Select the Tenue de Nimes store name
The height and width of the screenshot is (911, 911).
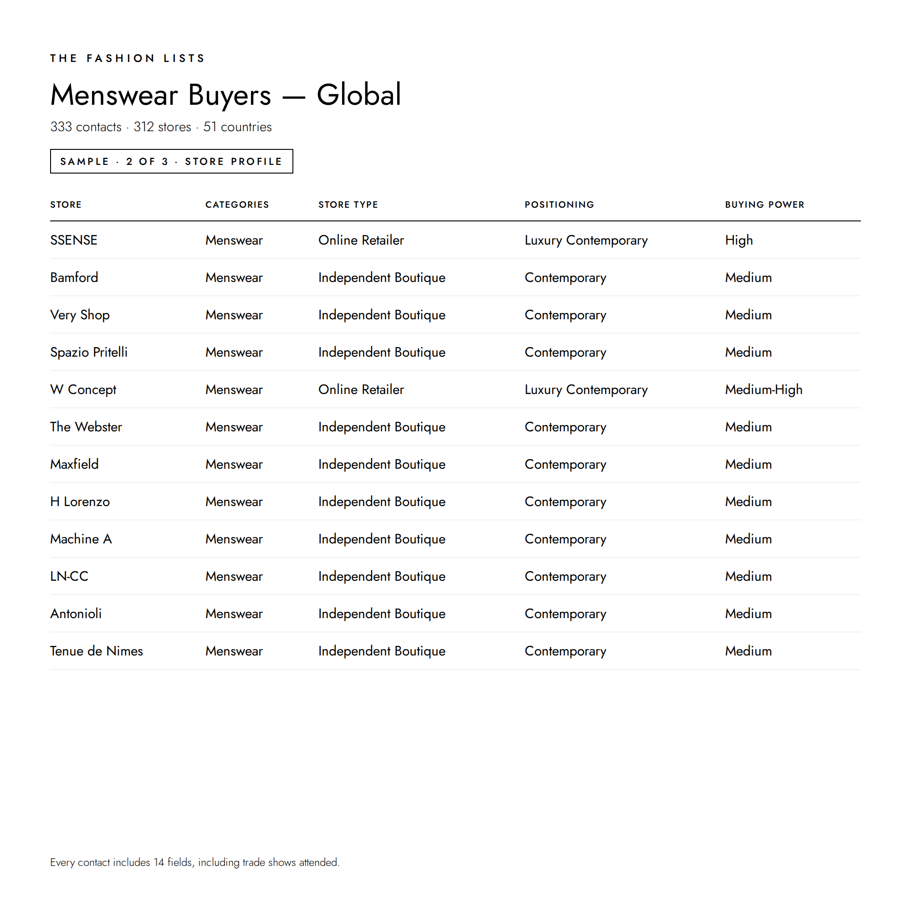coord(97,651)
